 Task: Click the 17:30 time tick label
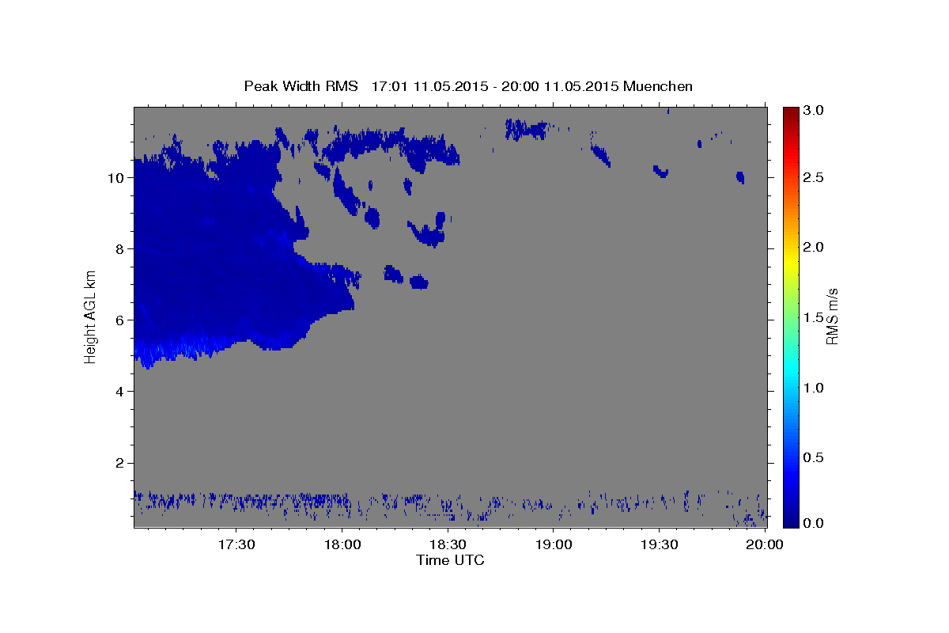[x=236, y=544]
